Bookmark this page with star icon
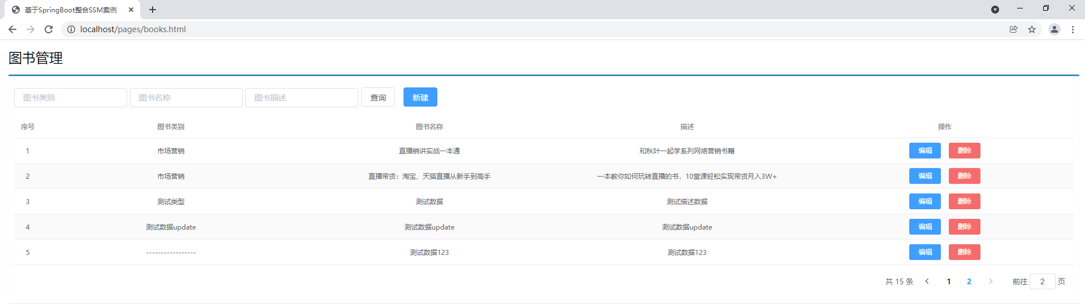 (x=1032, y=29)
